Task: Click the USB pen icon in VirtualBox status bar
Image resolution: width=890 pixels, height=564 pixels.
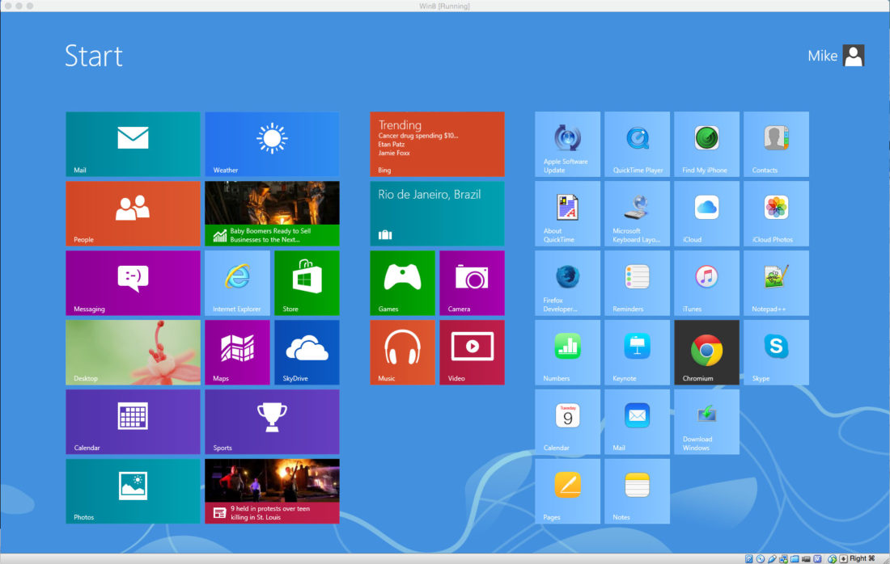Action: 772,559
